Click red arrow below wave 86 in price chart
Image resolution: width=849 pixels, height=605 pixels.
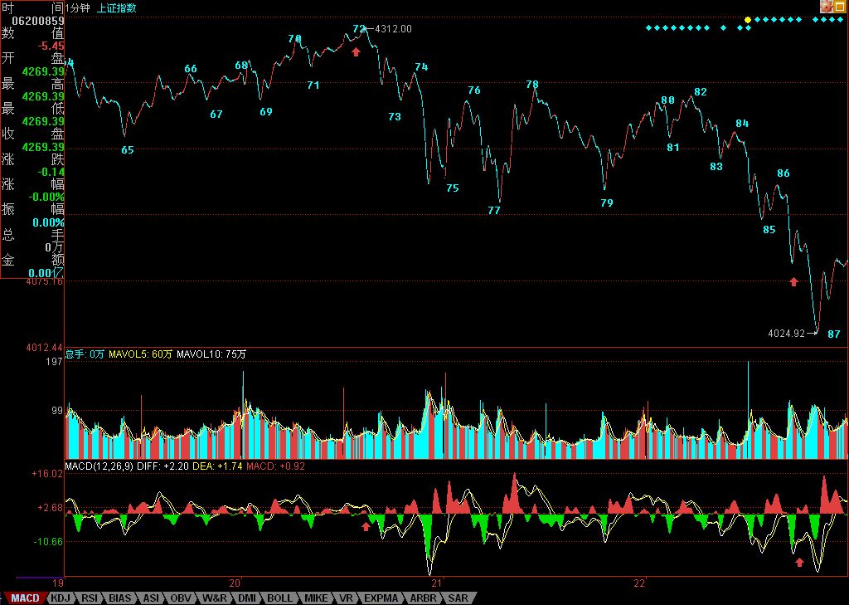pos(793,281)
